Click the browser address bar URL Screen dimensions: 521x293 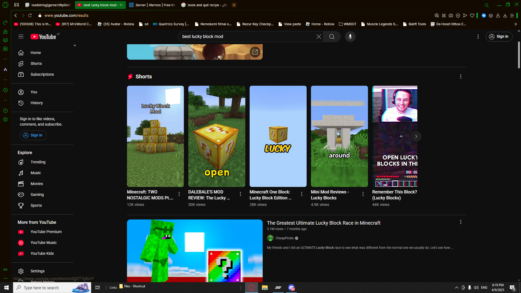click(66, 15)
